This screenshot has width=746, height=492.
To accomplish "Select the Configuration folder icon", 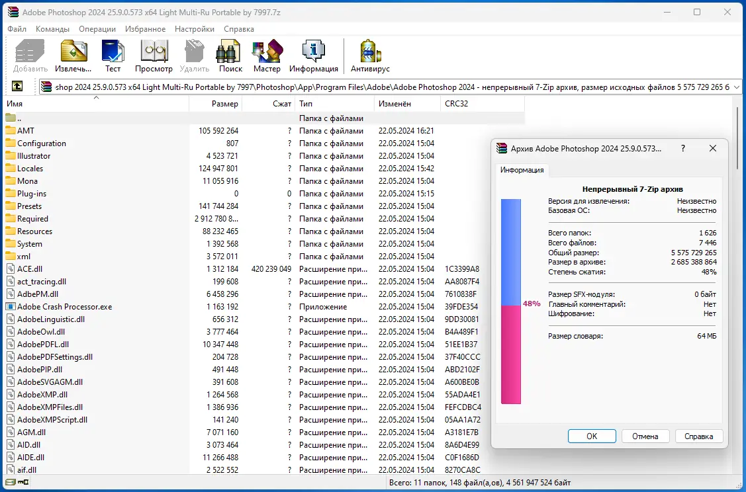I will 11,143.
